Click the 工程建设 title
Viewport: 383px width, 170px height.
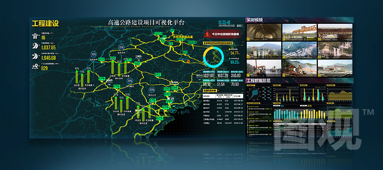46,24
